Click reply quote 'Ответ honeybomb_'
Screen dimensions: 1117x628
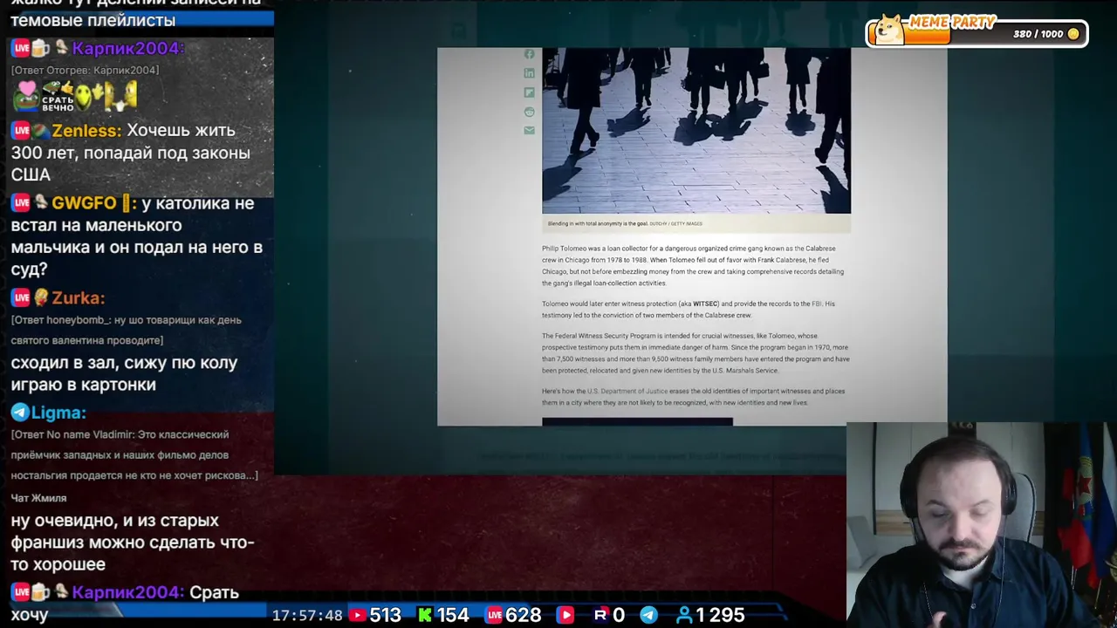click(x=126, y=330)
